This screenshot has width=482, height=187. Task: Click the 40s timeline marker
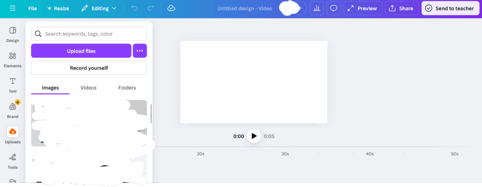[x=370, y=154]
